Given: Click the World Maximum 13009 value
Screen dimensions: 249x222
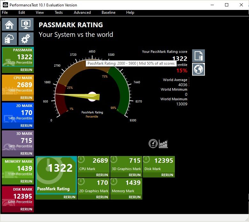Looking at the screenshot, I should (182, 104).
